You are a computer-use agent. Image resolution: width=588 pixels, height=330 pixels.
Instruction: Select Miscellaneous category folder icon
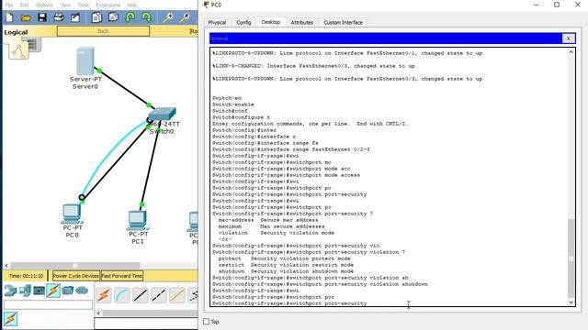point(67,291)
